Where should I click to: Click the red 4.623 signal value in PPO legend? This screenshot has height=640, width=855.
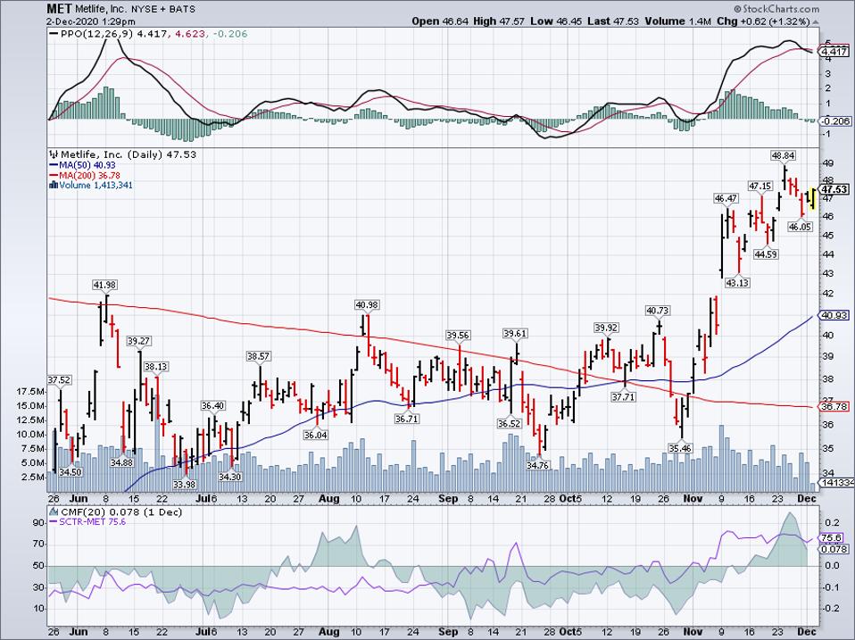[190, 34]
